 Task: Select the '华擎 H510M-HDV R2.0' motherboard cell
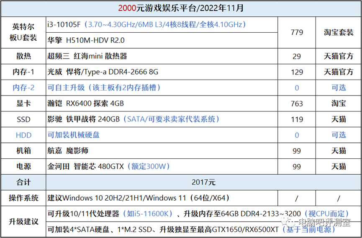[x=162, y=41]
